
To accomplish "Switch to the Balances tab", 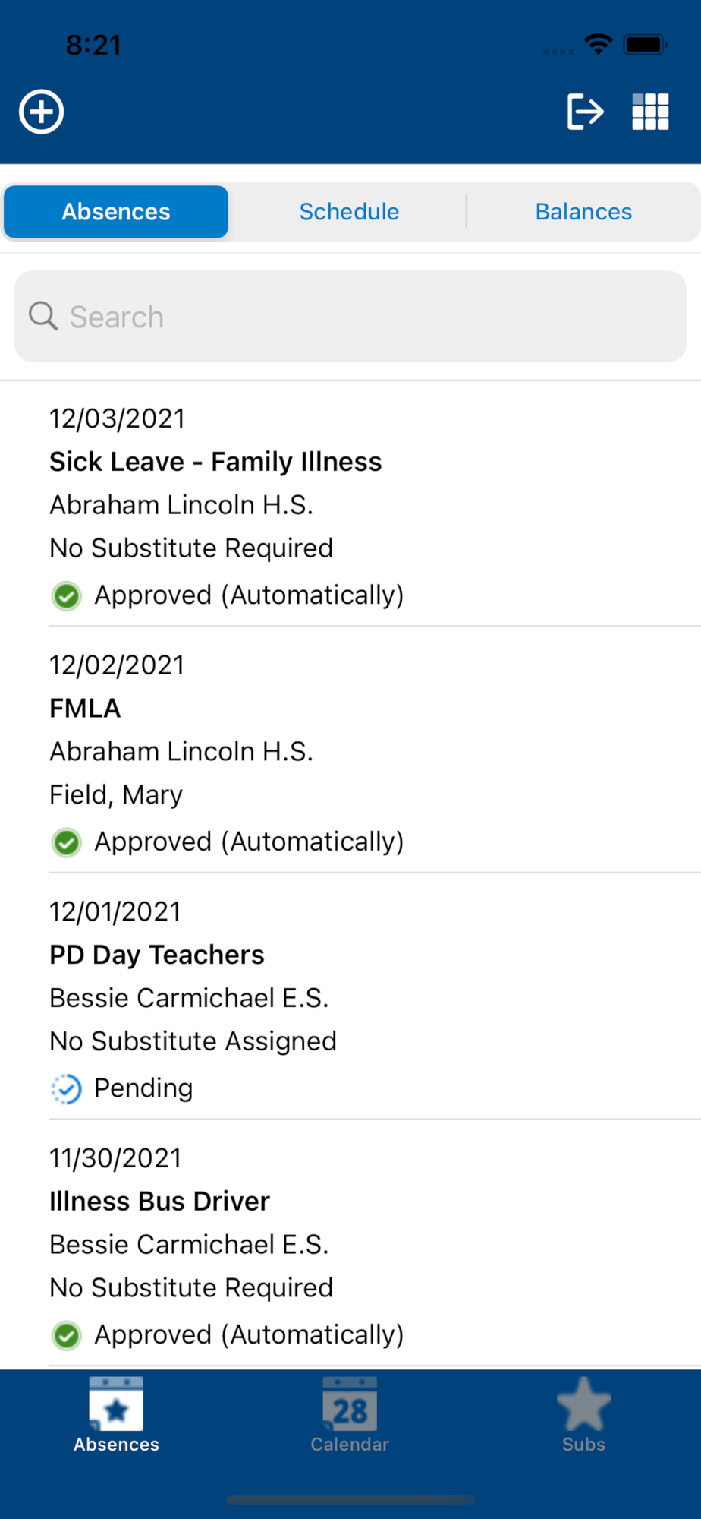I will point(583,212).
